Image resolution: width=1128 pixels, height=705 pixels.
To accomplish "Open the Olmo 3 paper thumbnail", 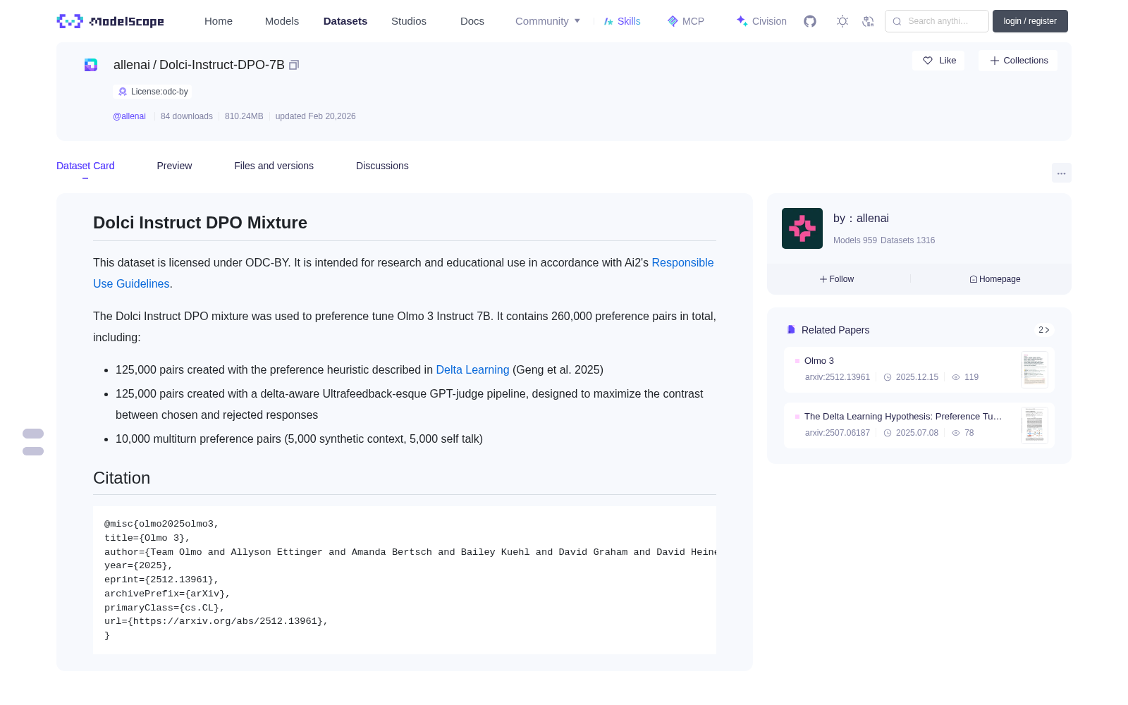I will 1034,369.
